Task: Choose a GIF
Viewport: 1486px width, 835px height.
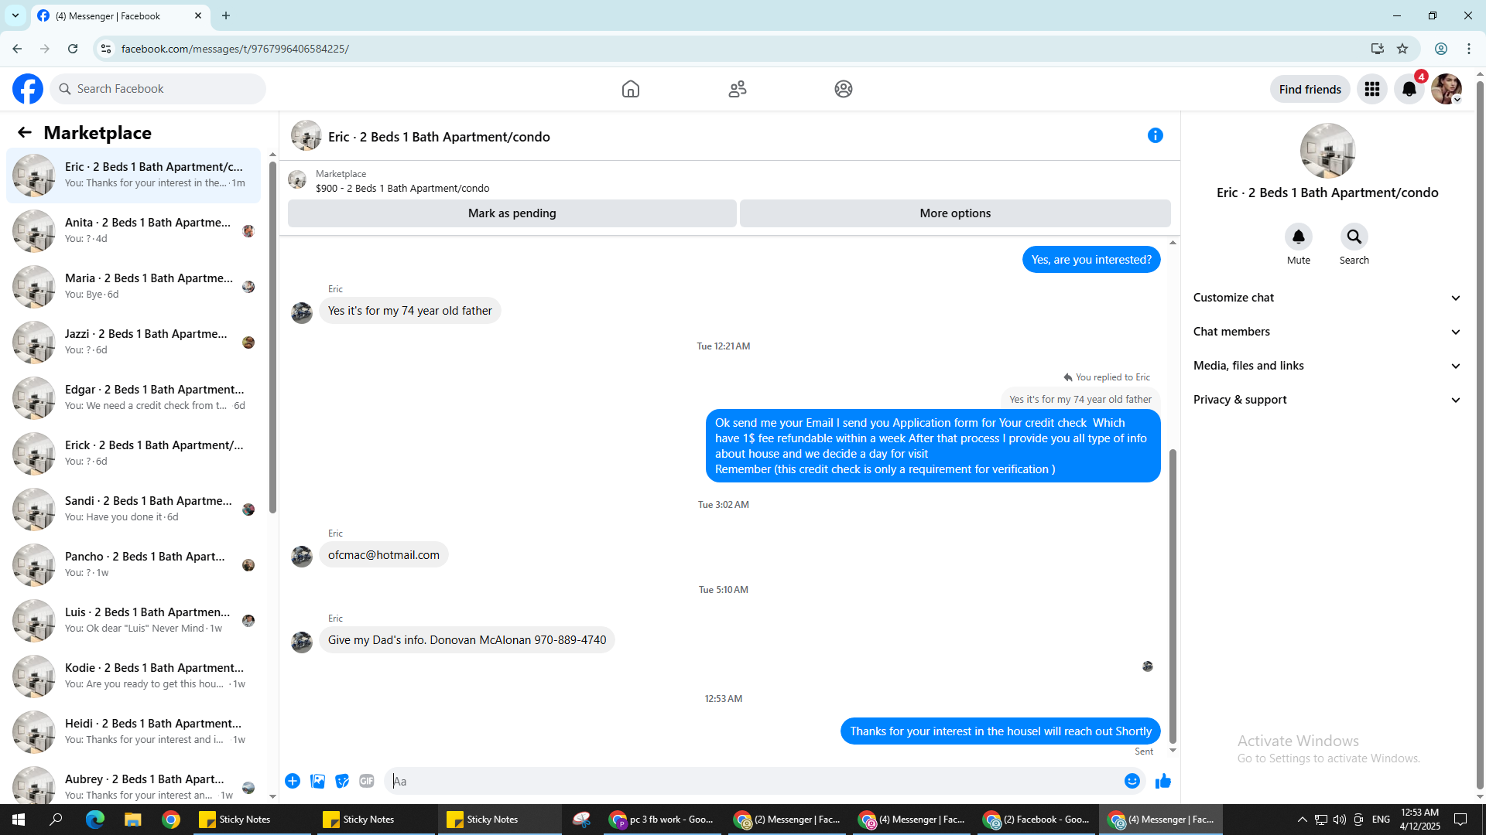Action: (x=367, y=781)
